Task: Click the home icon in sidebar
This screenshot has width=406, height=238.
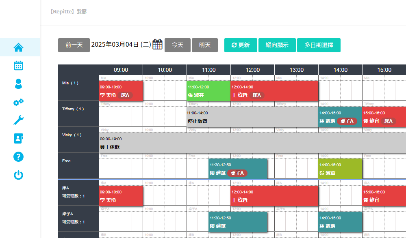Action: coord(19,47)
